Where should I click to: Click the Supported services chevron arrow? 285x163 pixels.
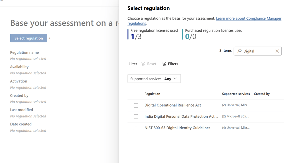(175, 79)
